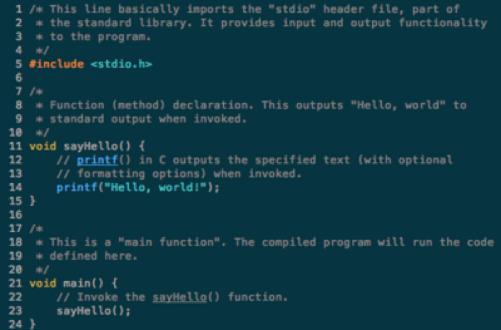This screenshot has width=501, height=330.
Task: Click the printf call on line 14
Action: click(x=77, y=187)
